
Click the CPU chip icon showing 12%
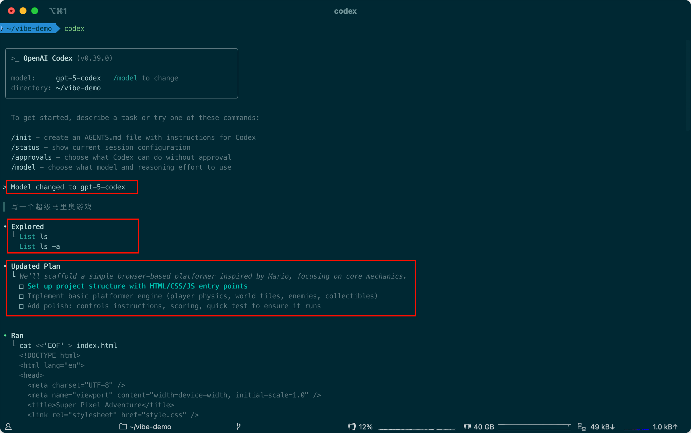tap(352, 427)
